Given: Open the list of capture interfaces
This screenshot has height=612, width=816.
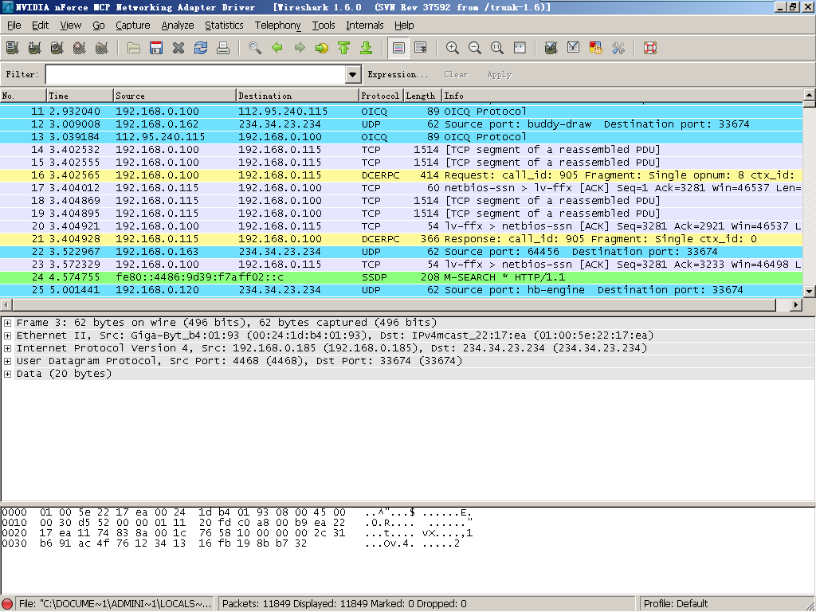Looking at the screenshot, I should (13, 48).
